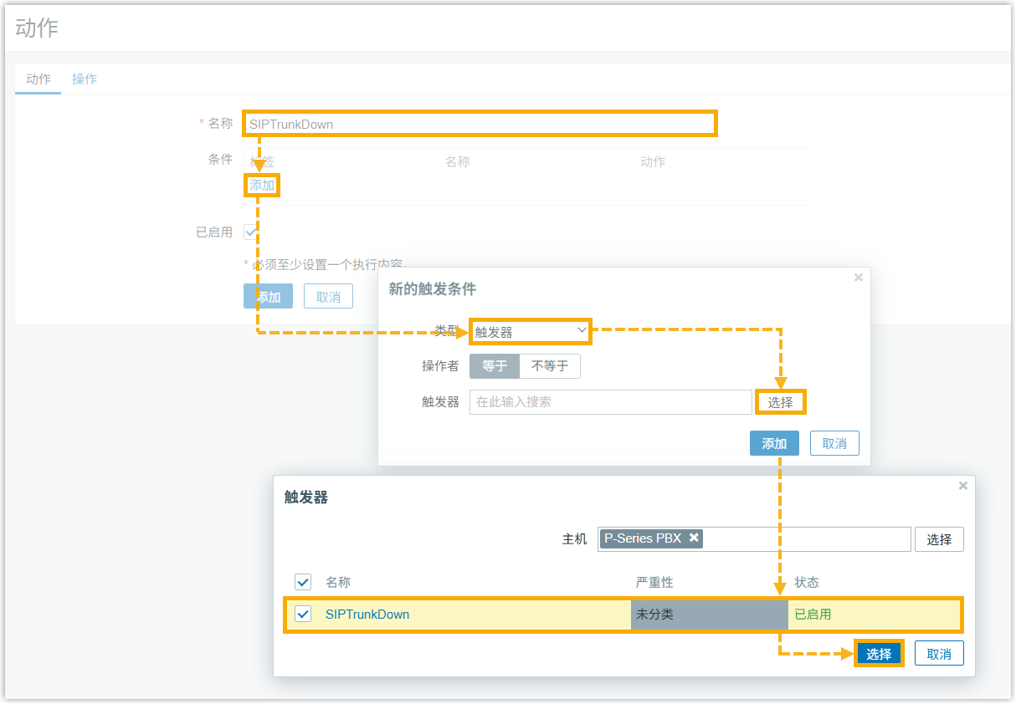Remove the P-Series PBX host tag
The image size is (1016, 704).
694,538
